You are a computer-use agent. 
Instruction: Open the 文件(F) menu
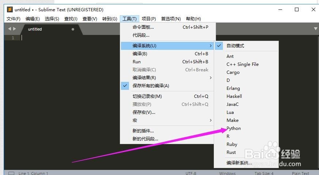click(14, 19)
